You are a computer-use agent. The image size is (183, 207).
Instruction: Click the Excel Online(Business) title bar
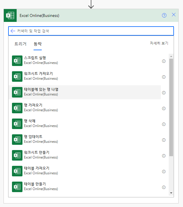[91, 15]
